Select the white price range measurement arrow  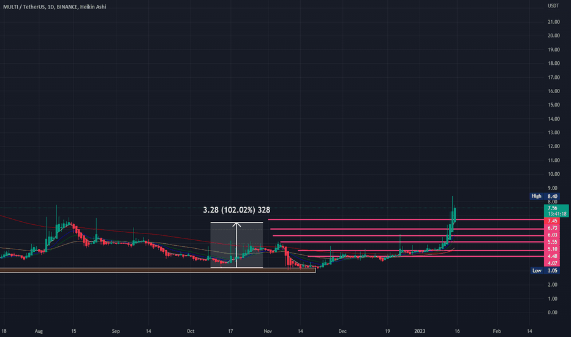coord(236,245)
